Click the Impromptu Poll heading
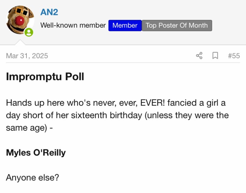This screenshot has height=193, width=246. [45, 77]
